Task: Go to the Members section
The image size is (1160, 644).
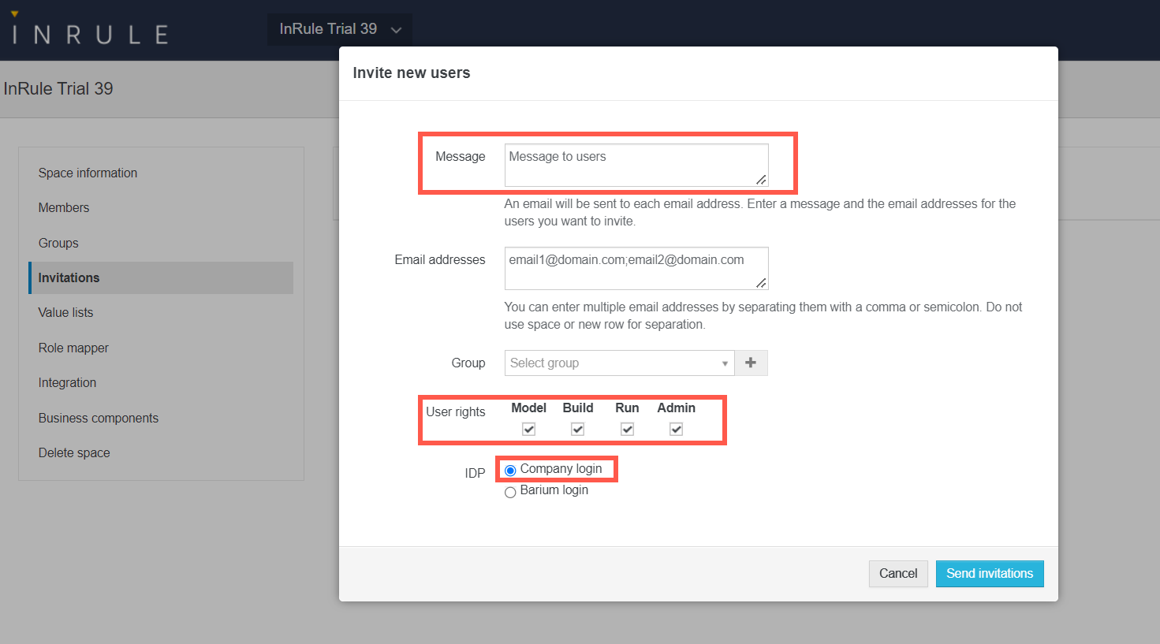Action: 64,208
